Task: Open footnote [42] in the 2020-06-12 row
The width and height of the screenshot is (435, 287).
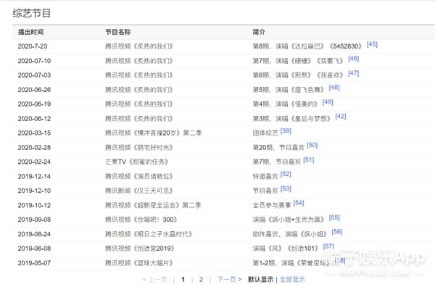Action: point(341,117)
